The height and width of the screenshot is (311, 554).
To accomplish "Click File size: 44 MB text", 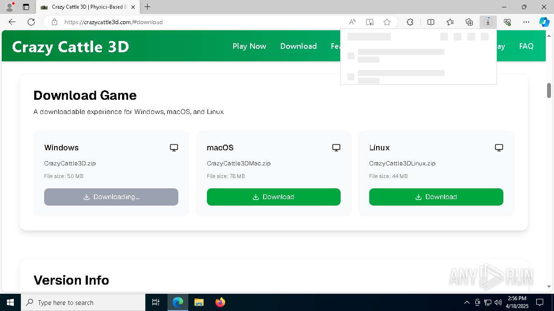I will click(x=388, y=176).
